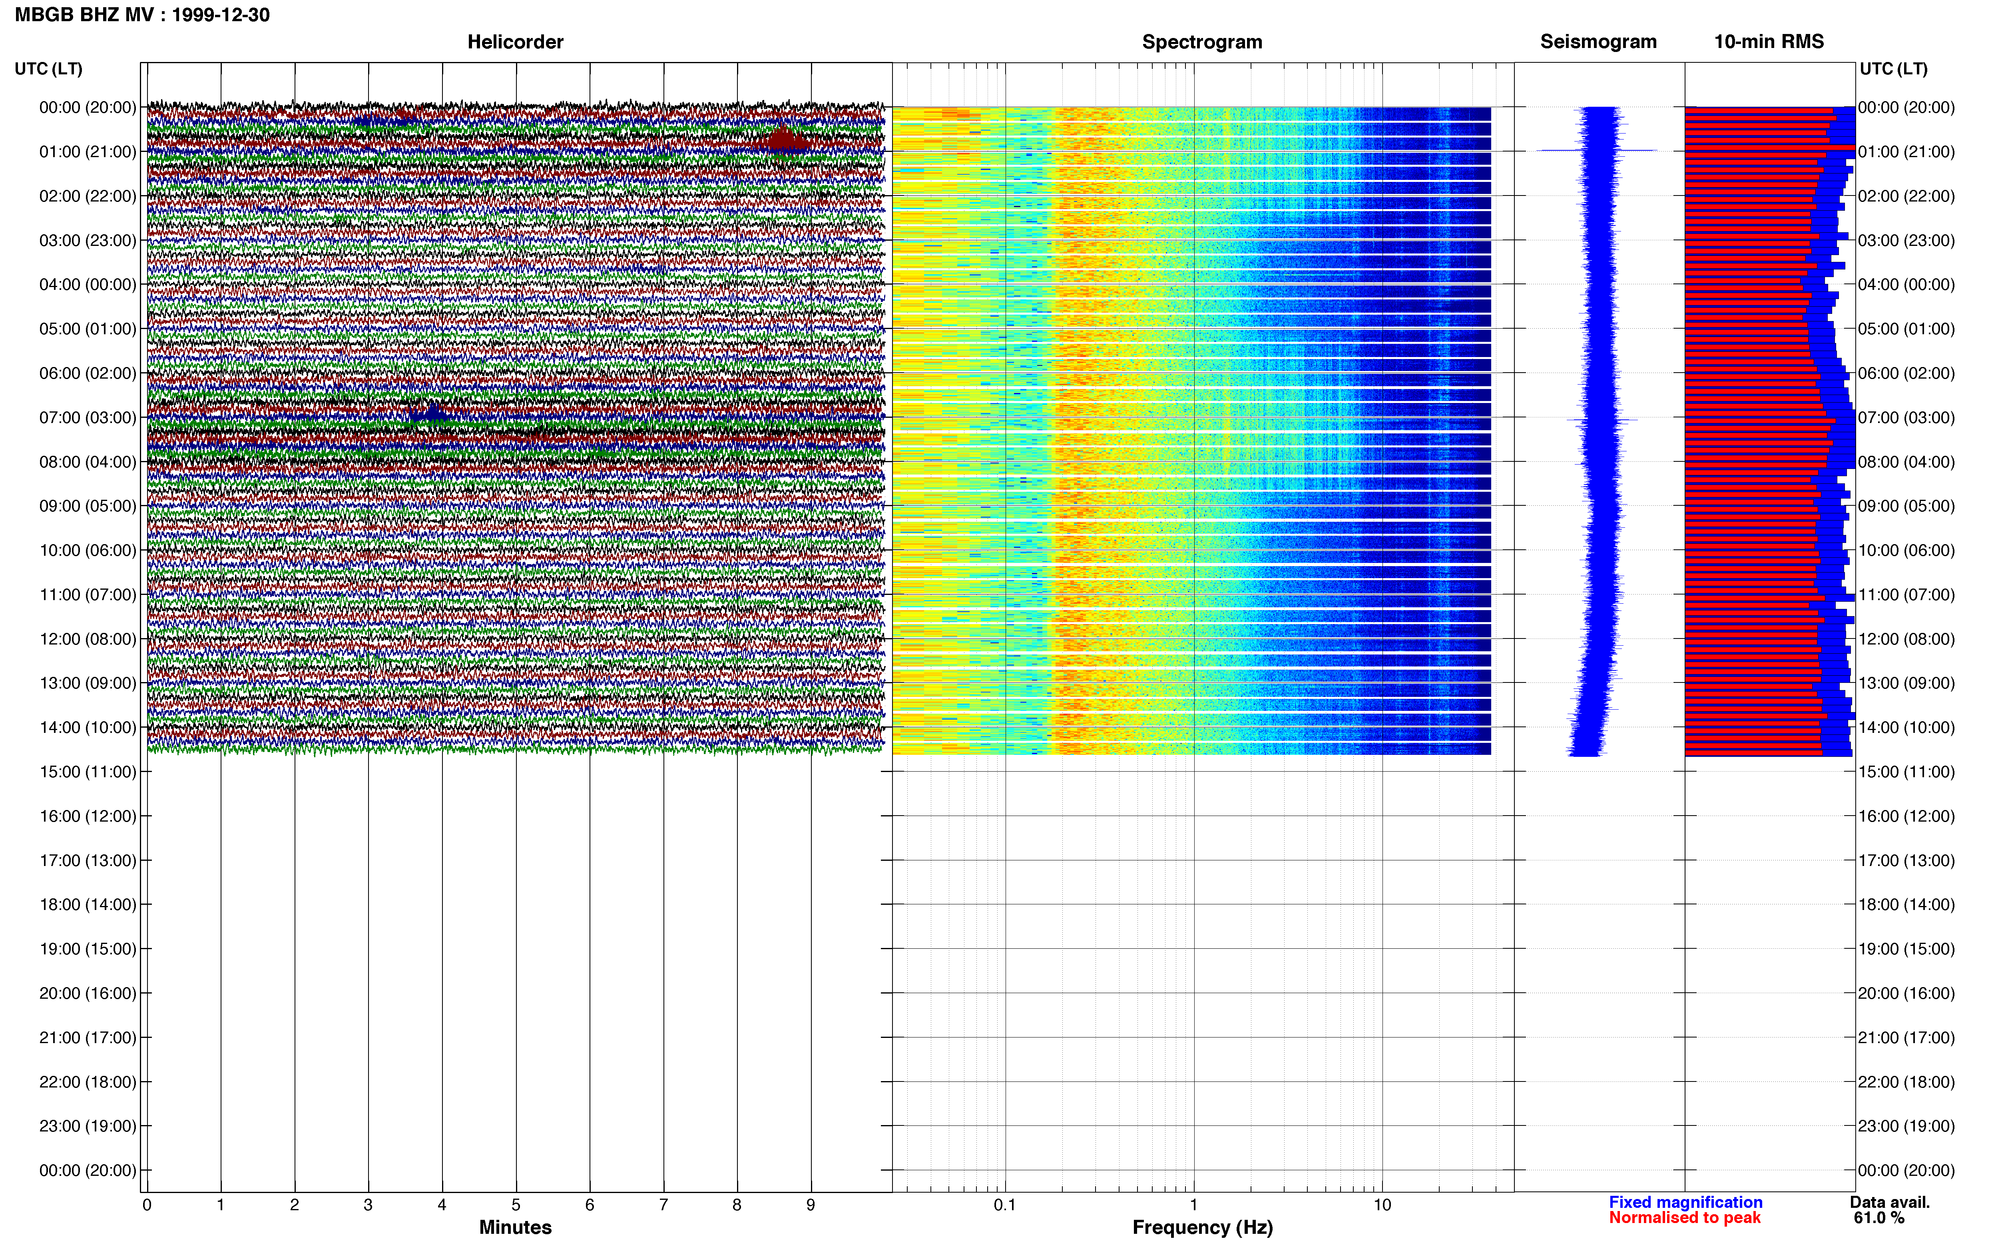Click the '61.0 %' availability value
The width and height of the screenshot is (2006, 1255).
click(x=1879, y=1218)
